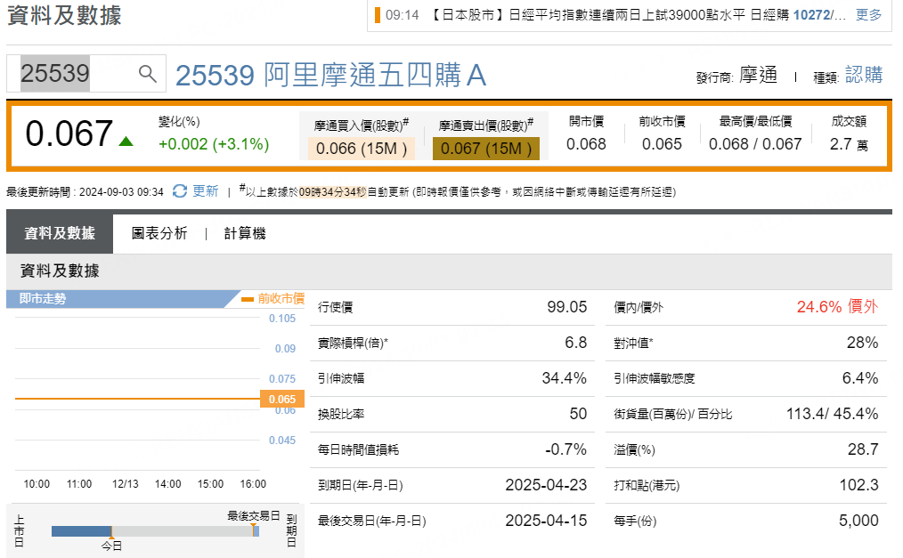The image size is (903, 558).
Task: Click the refresh arrows icon
Action: coord(180,191)
